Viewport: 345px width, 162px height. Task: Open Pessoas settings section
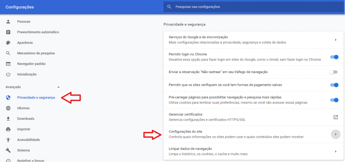pos(24,21)
